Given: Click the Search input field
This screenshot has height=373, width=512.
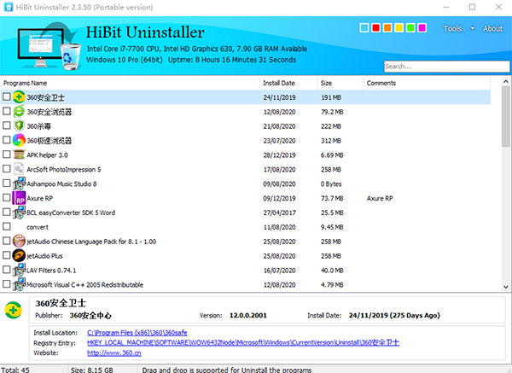Looking at the screenshot, I should 446,67.
